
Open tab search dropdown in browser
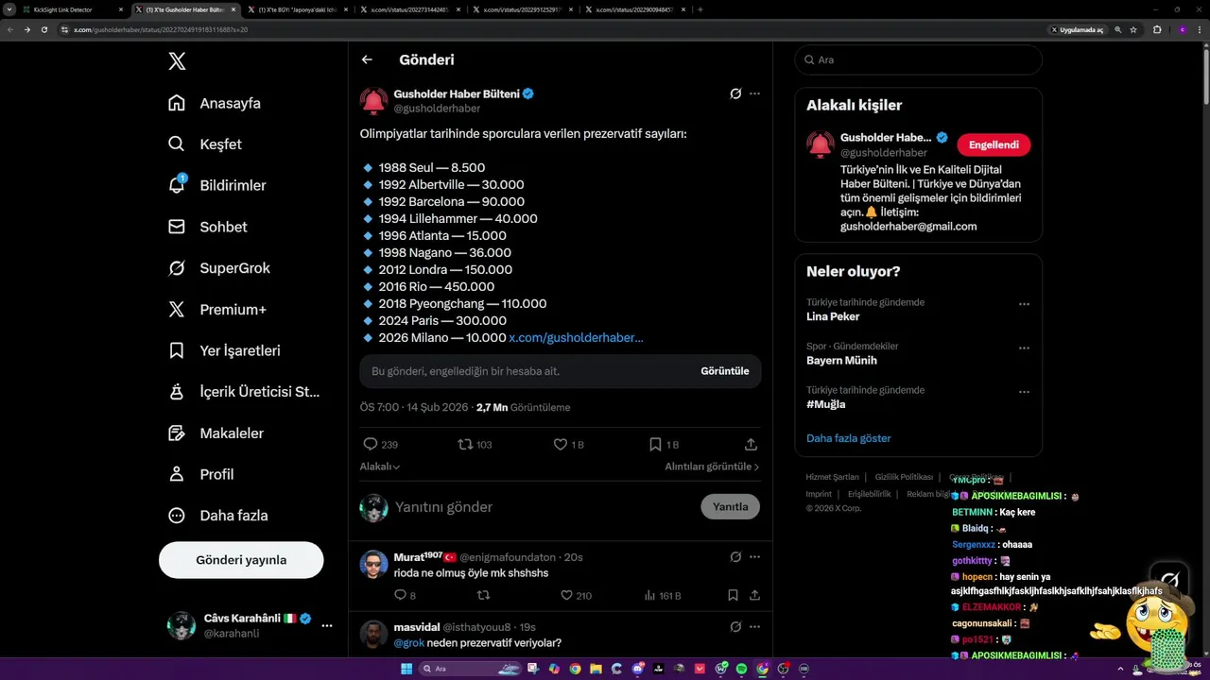click(x=9, y=9)
